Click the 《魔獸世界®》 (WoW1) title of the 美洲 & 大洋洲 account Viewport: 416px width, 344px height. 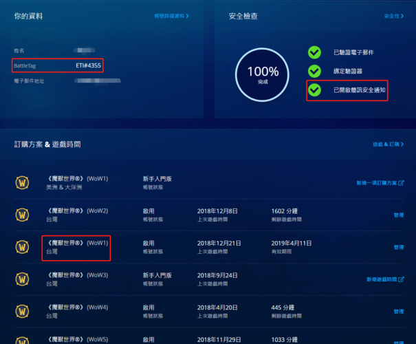(x=78, y=179)
